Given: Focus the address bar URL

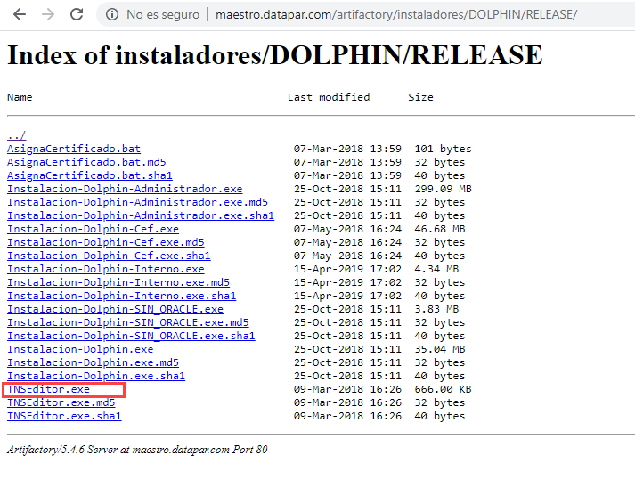Looking at the screenshot, I should click(396, 14).
